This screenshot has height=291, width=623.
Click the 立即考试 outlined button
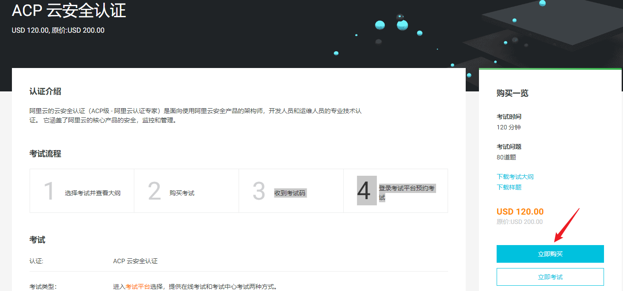550,276
